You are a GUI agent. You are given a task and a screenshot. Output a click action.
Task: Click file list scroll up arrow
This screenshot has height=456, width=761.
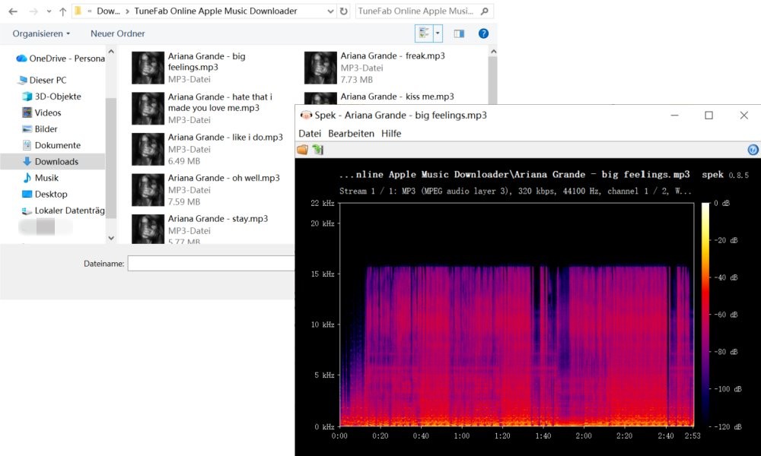coord(493,52)
